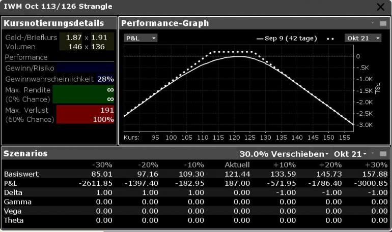Screen dimensions: 392x232
Task: Click the Gewinnwahrscheinlichkeit 28% value
Action: coord(105,79)
